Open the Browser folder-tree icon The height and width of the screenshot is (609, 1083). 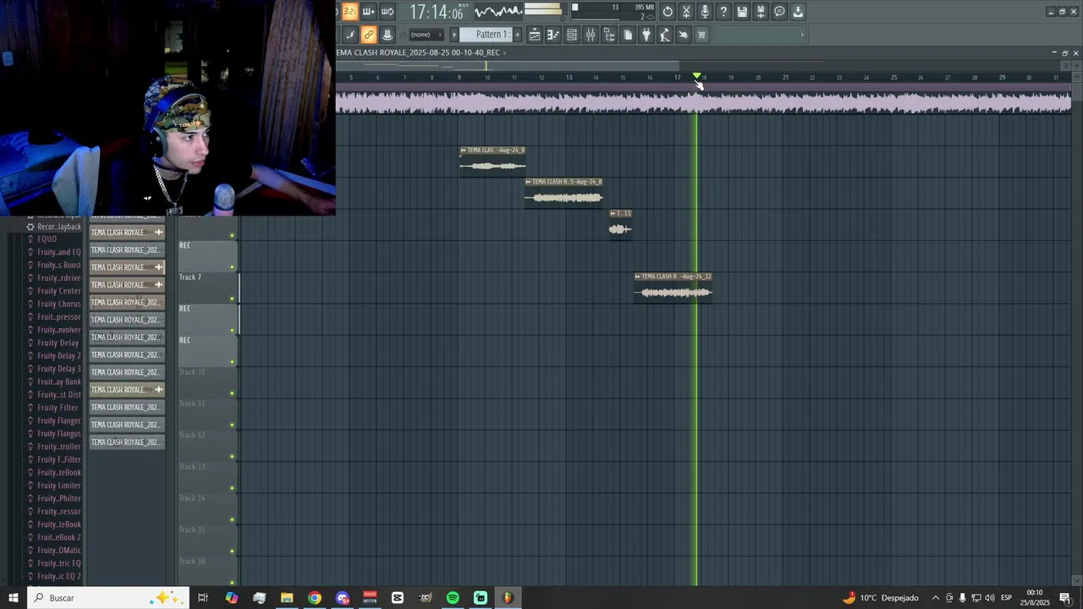609,35
